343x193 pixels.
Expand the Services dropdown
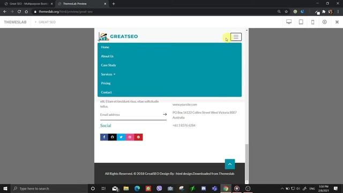coord(108,75)
